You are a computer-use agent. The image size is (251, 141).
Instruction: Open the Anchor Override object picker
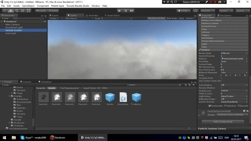click(247, 102)
